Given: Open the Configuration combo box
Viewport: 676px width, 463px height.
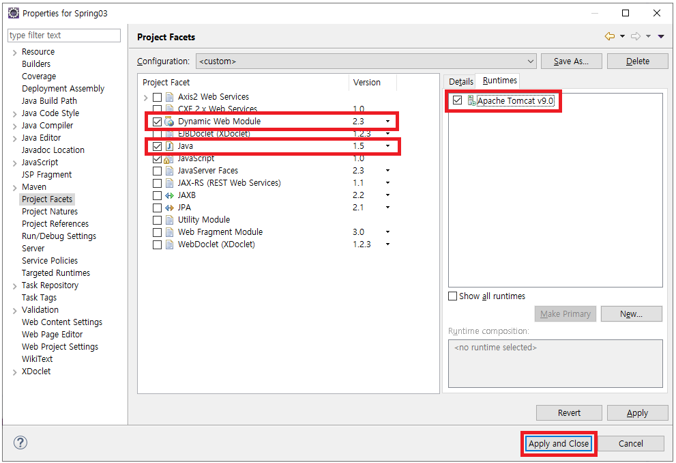Looking at the screenshot, I should pos(366,61).
